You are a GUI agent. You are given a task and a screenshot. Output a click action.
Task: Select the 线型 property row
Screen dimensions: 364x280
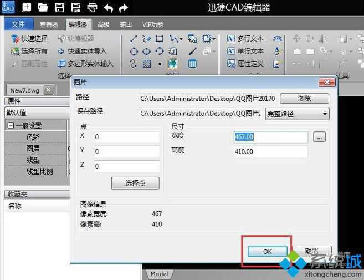coord(36,160)
